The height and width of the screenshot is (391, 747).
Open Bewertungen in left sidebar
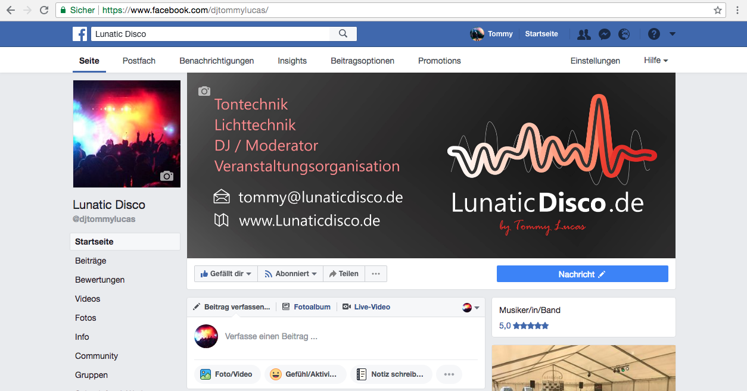(100, 280)
